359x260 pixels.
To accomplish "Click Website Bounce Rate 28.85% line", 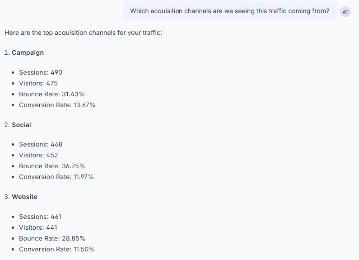I will tap(52, 238).
